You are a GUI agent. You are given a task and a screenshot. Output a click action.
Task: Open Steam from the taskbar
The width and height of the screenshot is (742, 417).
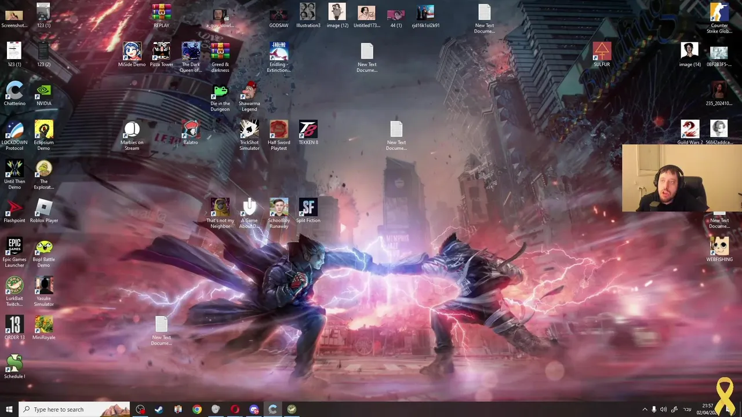pyautogui.click(x=159, y=409)
